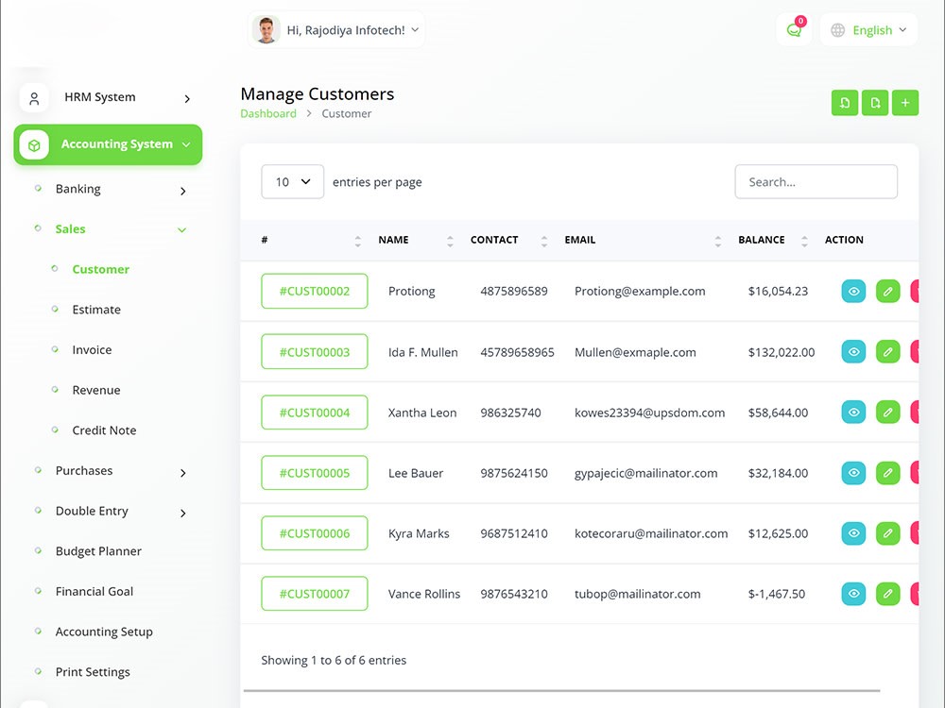Screen dimensions: 945x708
Task: Open the notifications chat icon
Action: point(794,30)
